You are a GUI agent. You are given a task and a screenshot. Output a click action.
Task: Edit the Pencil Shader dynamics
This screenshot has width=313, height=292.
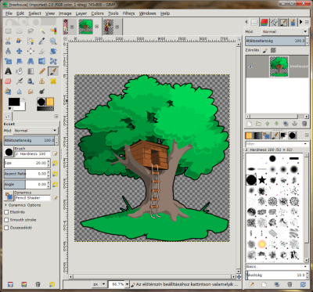coord(55,198)
